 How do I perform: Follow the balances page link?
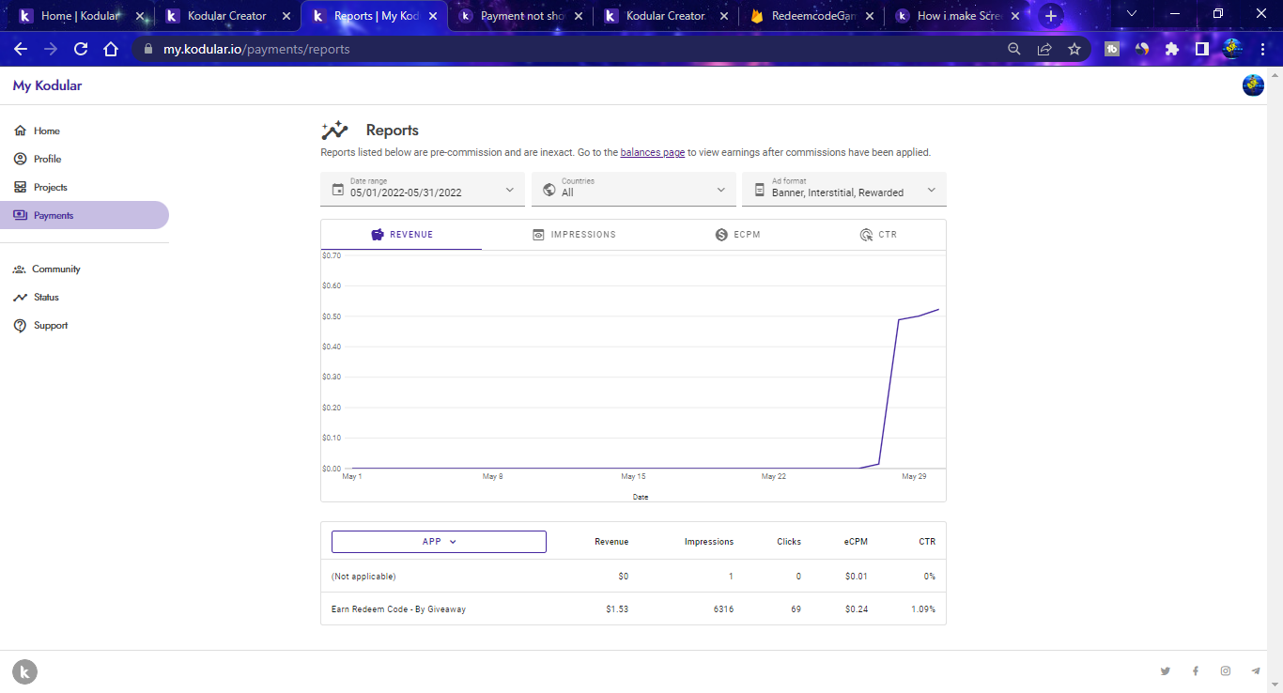pyautogui.click(x=652, y=152)
